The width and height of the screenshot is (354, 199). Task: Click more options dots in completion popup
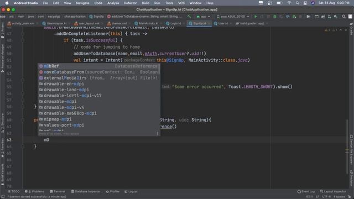158,133
